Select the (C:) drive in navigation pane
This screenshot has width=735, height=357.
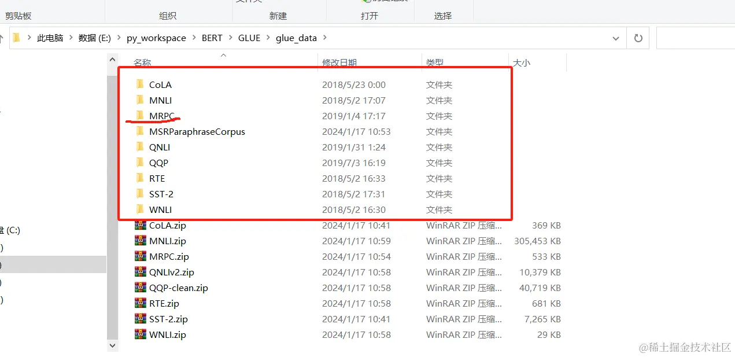[x=10, y=230]
